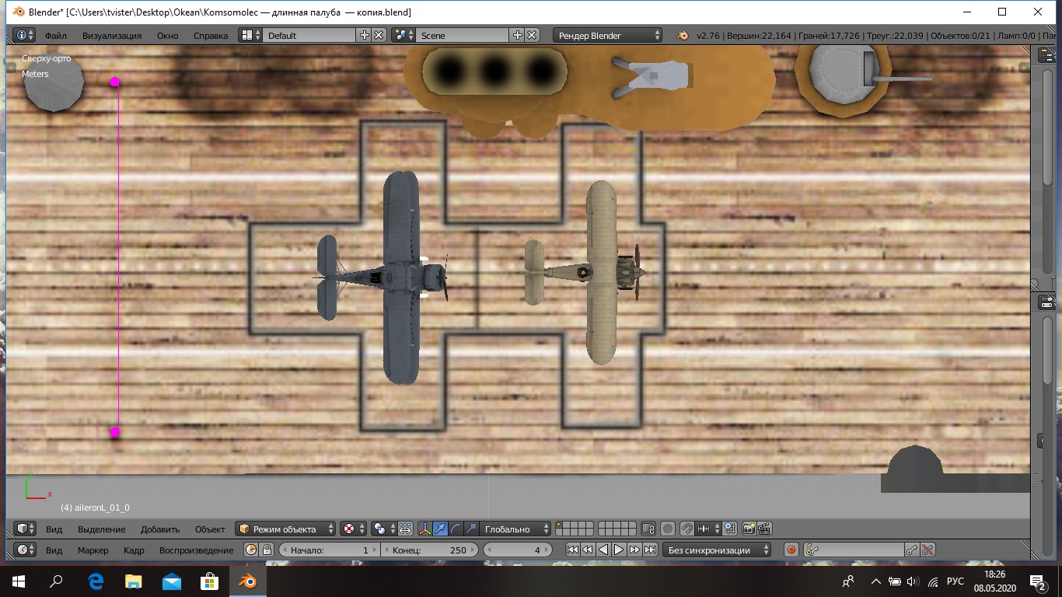Click the Scene name field
Image resolution: width=1062 pixels, height=597 pixels.
463,35
